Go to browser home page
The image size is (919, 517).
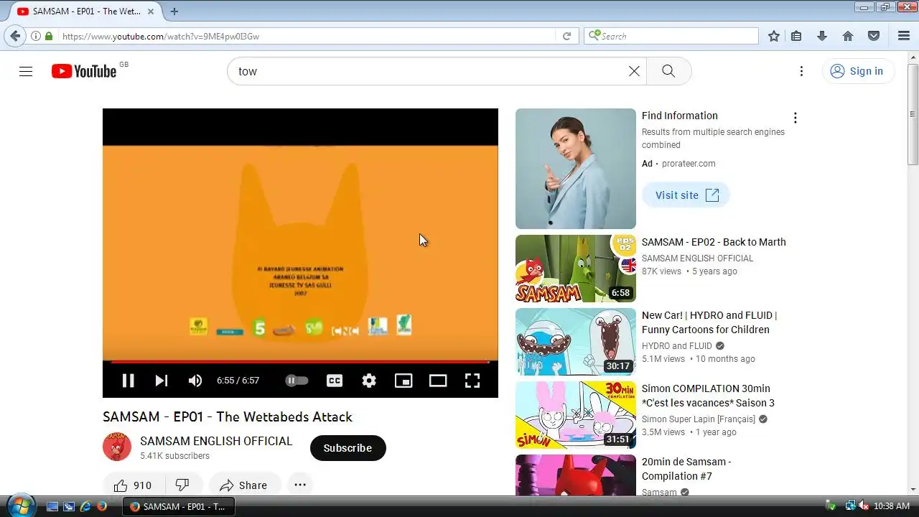point(848,36)
